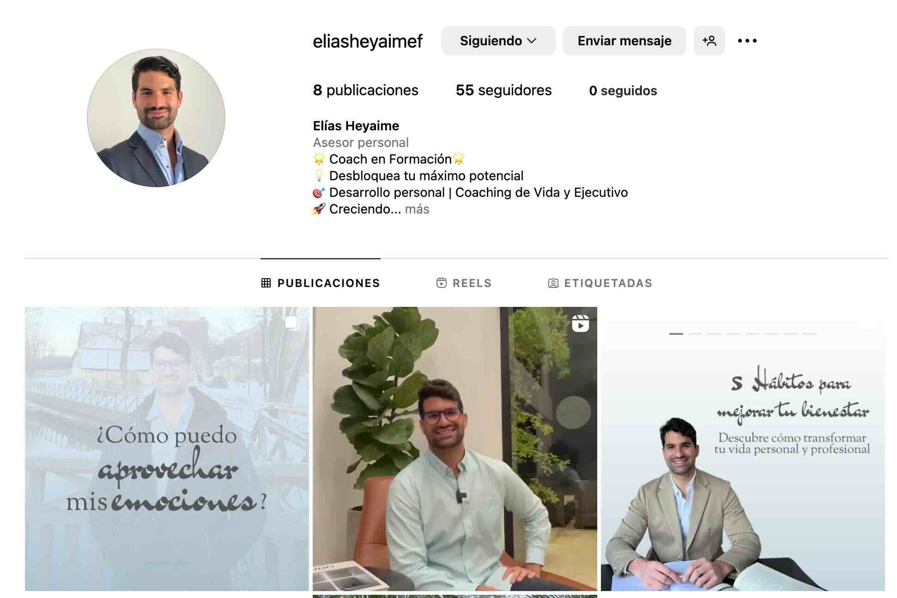Open the reel of man in chair
Screen dimensions: 897x598
[x=455, y=449]
